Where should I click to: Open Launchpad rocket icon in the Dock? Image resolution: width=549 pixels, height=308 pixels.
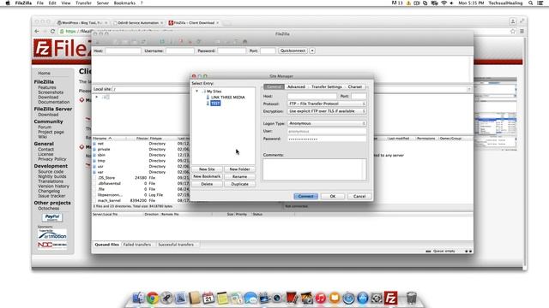point(166,298)
